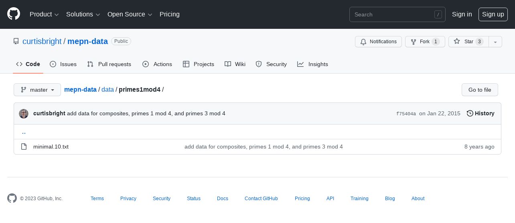
Task: Open the Wiki tab
Action: 235,64
